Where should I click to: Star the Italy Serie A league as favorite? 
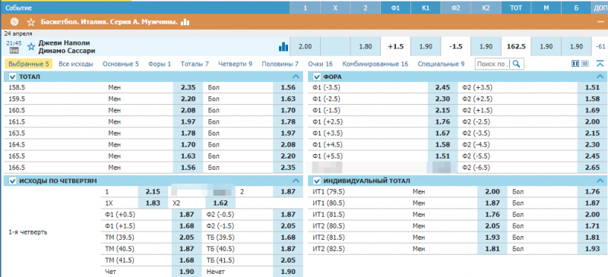(31, 23)
